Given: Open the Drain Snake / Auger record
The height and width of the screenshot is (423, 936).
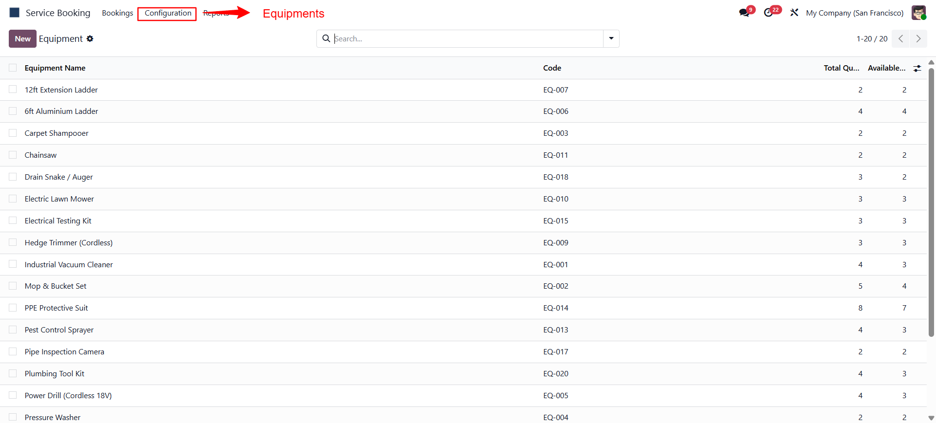Looking at the screenshot, I should (x=58, y=177).
